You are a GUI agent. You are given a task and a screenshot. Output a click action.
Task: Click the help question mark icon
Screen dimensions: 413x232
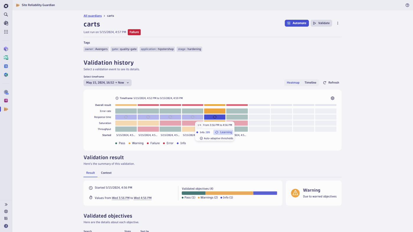pos(407,5)
